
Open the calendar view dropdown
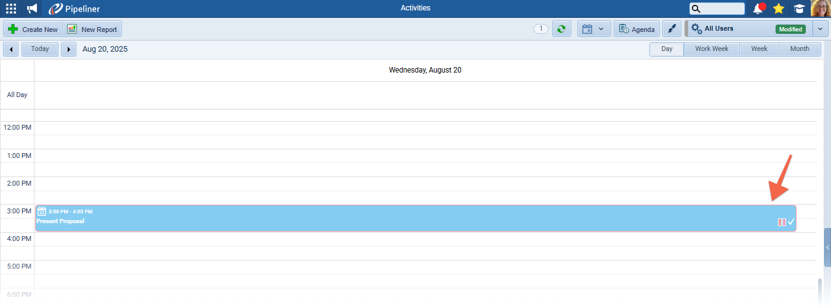coord(594,29)
